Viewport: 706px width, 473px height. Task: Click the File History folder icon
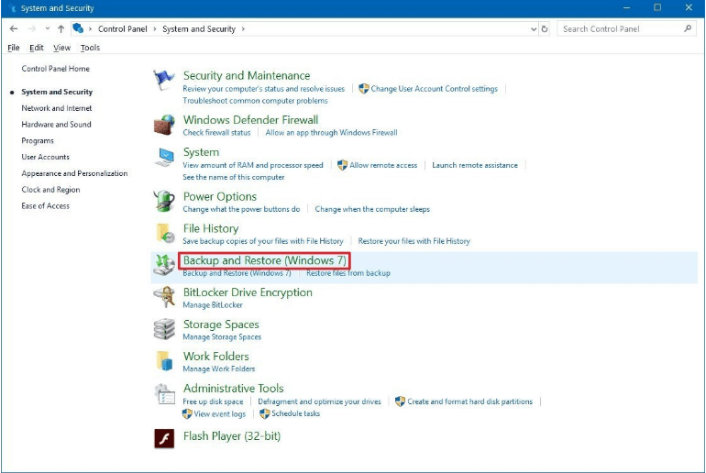pos(165,233)
